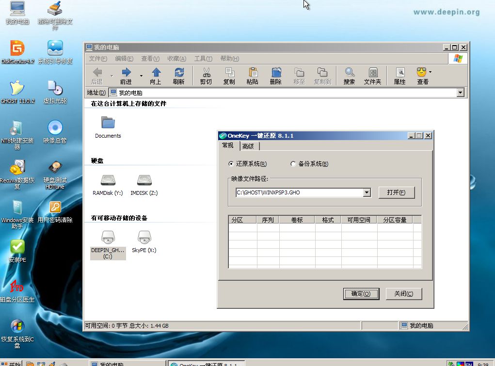Click 打开(F) button
The height and width of the screenshot is (366, 495).
coord(397,192)
